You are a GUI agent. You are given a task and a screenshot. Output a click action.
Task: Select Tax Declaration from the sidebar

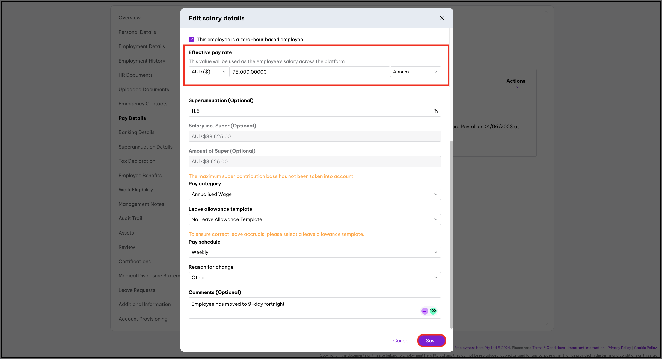[137, 161]
